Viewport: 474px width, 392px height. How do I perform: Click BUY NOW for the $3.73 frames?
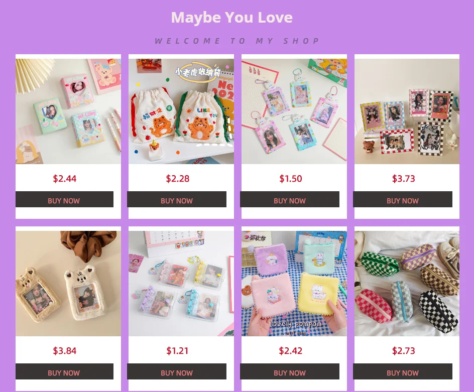pos(403,199)
